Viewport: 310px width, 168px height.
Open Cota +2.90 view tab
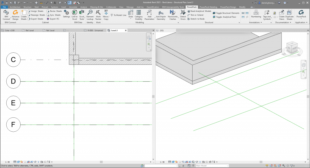(x=10, y=31)
